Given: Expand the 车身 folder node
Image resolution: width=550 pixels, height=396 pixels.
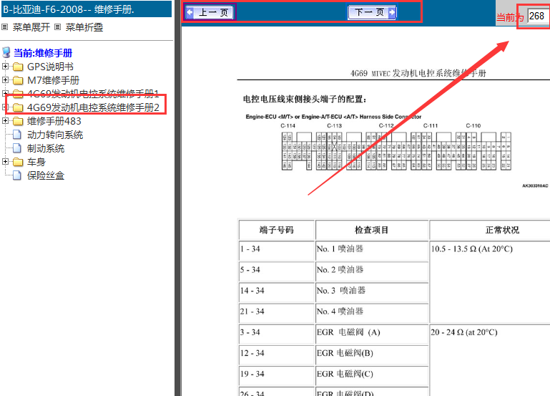Looking at the screenshot, I should 5,162.
